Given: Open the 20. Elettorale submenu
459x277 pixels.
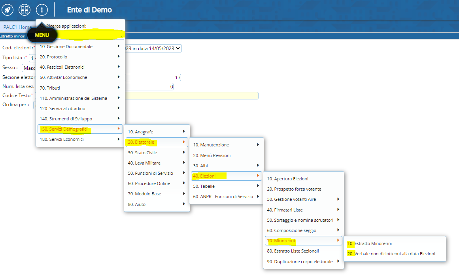Looking at the screenshot, I should [x=156, y=142].
